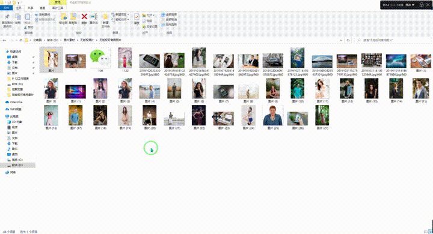Open the recent locations dropdown arrow
This screenshot has width=433, height=234.
[x=16, y=40]
